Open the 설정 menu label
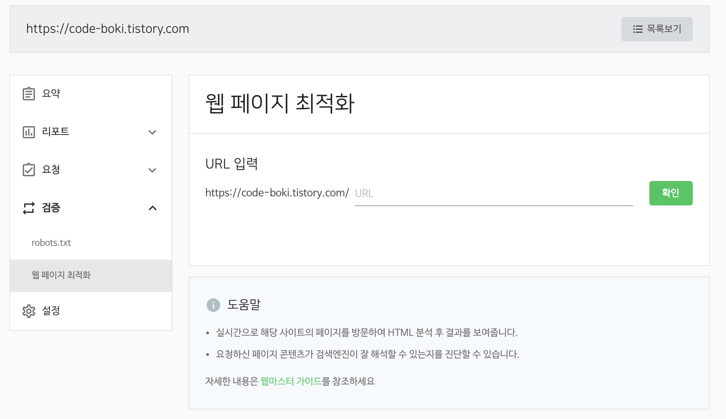The image size is (726, 419). click(x=51, y=311)
